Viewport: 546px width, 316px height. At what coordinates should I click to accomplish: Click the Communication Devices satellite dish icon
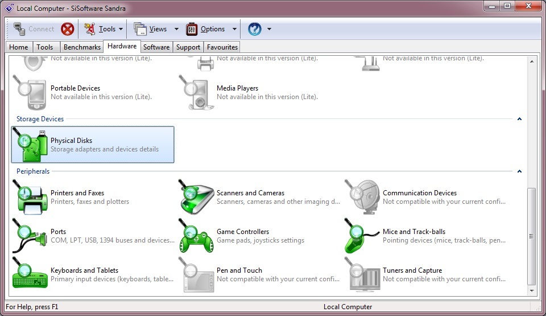[x=362, y=197]
